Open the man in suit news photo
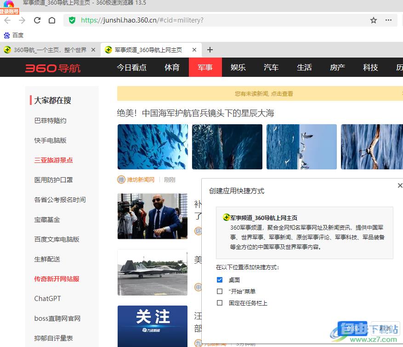403x347 pixels. 153,216
